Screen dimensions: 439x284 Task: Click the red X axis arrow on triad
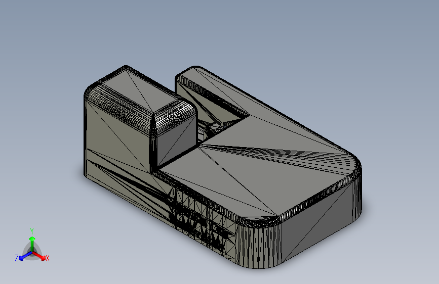(39, 256)
